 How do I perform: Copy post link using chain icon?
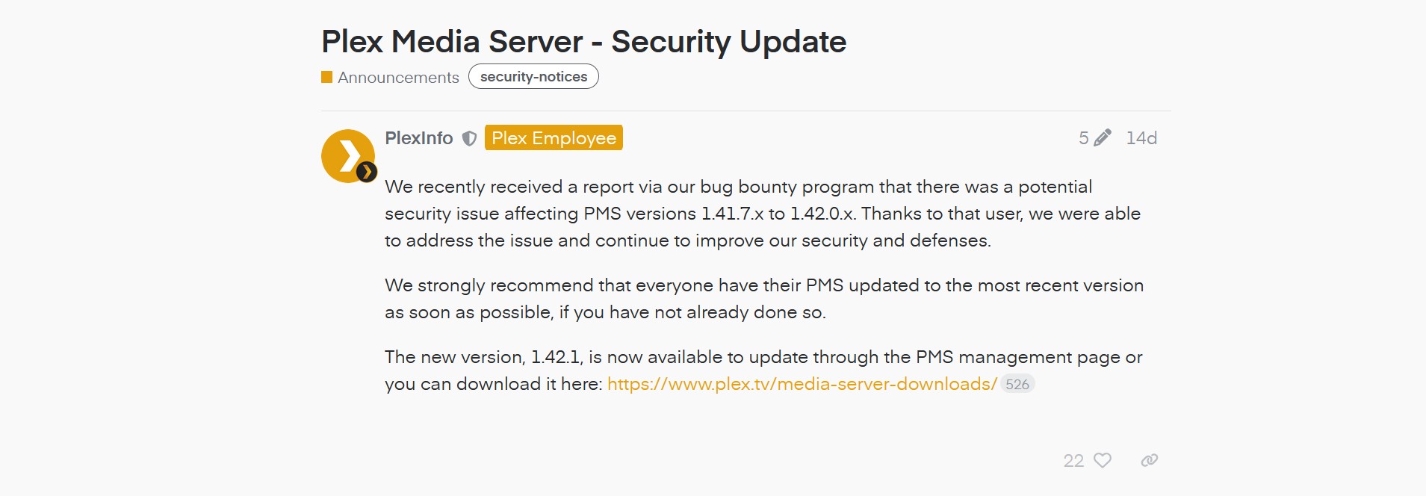coord(1150,460)
